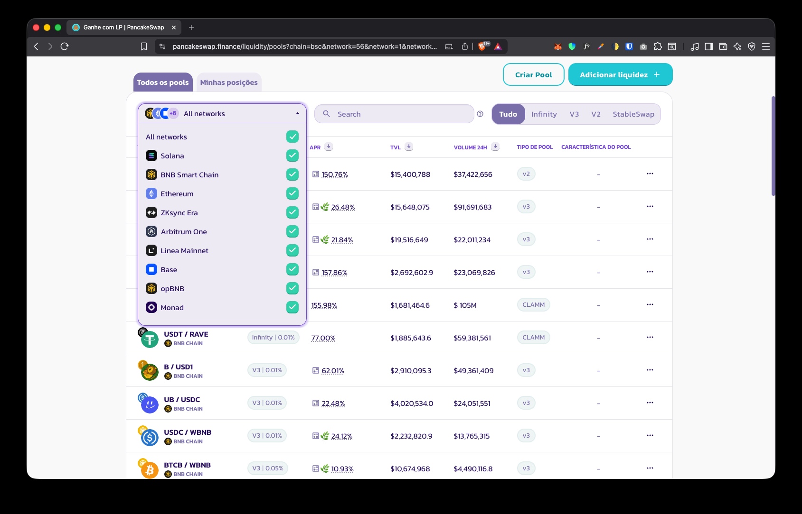This screenshot has width=802, height=514.
Task: Click the farm leaf icon at 24.12%
Action: [x=325, y=436]
